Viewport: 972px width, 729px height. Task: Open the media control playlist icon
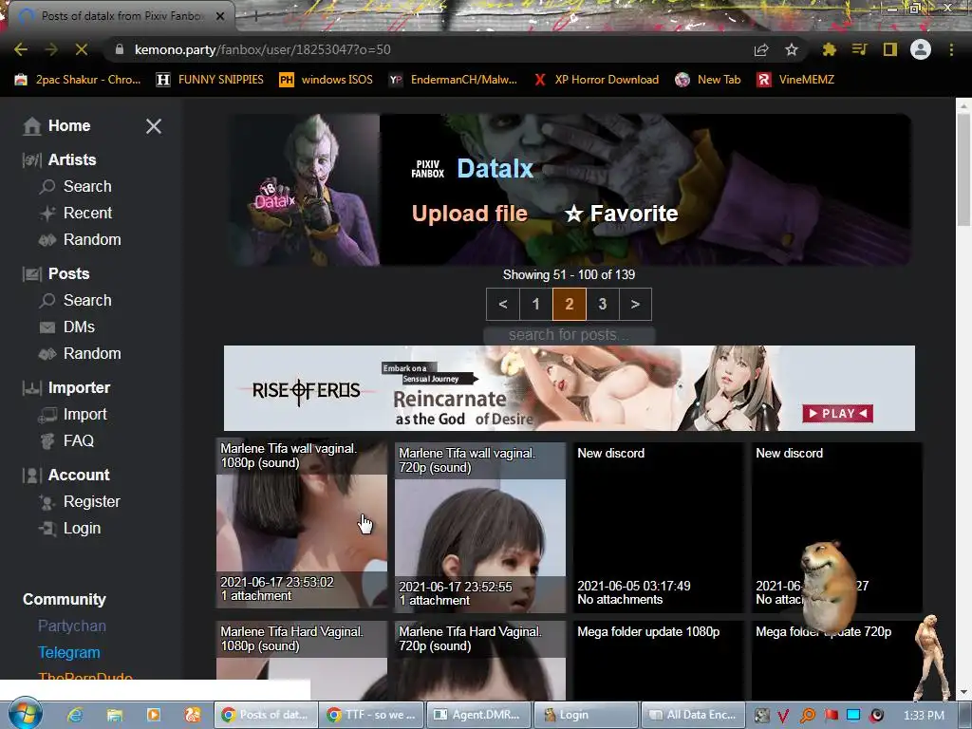tap(859, 49)
